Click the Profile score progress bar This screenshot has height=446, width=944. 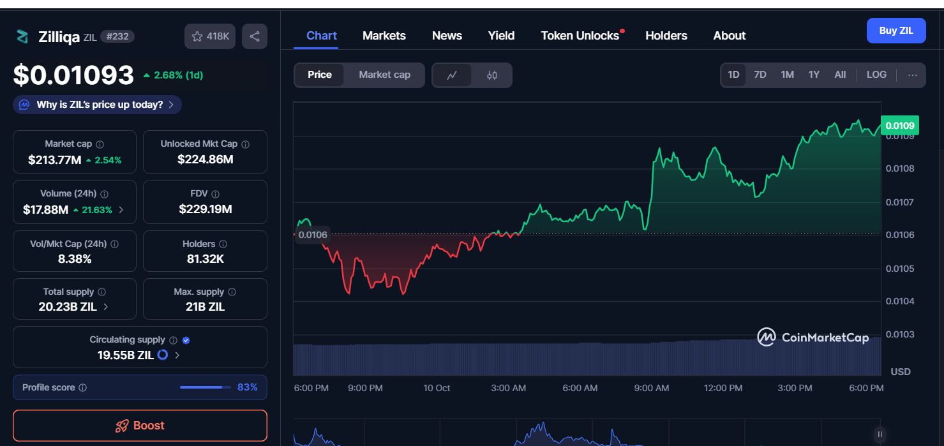[x=206, y=387]
